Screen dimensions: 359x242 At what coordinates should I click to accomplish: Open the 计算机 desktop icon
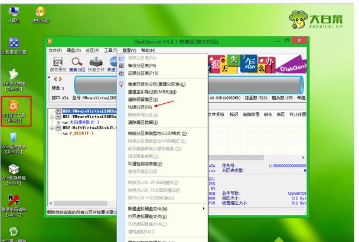[14, 15]
